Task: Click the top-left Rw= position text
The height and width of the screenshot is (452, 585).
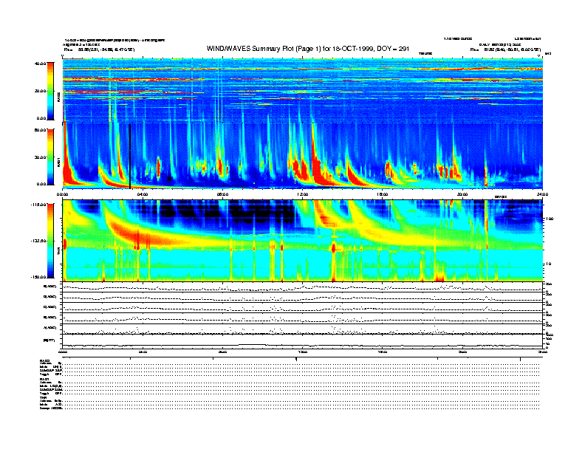Action: (x=99, y=49)
